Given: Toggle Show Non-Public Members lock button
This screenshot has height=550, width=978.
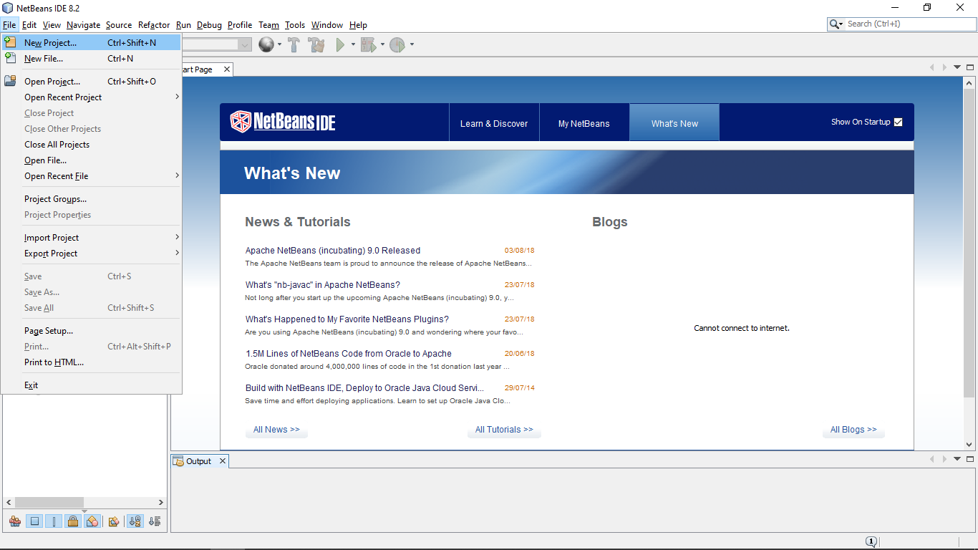Looking at the screenshot, I should pyautogui.click(x=73, y=521).
